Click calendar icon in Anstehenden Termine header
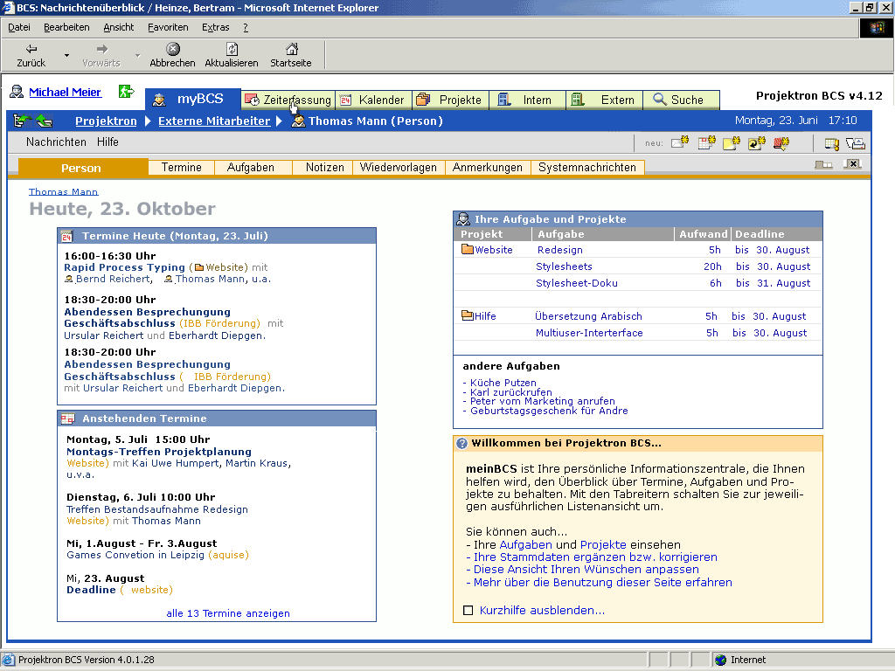Screen dimensions: 895x671 coord(67,419)
